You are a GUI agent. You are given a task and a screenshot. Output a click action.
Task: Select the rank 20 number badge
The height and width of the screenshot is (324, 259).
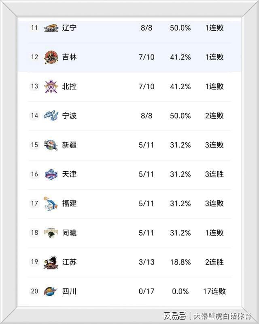coord(34,291)
